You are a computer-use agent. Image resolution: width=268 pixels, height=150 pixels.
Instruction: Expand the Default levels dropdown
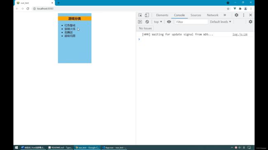[x=220, y=22]
